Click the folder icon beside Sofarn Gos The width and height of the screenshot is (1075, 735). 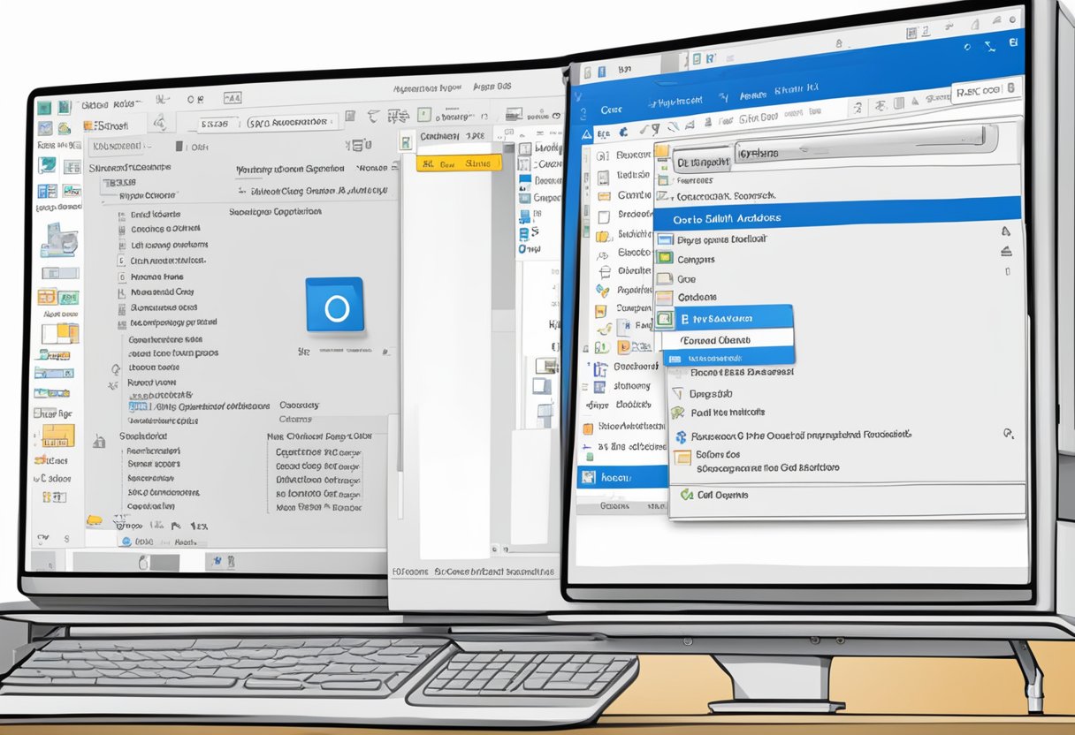[682, 457]
